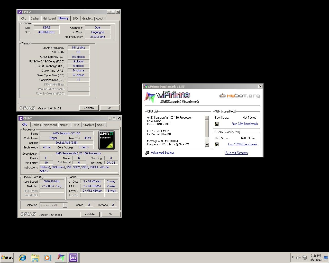Open Memory tab in lower CPU-Z window

click(65, 125)
